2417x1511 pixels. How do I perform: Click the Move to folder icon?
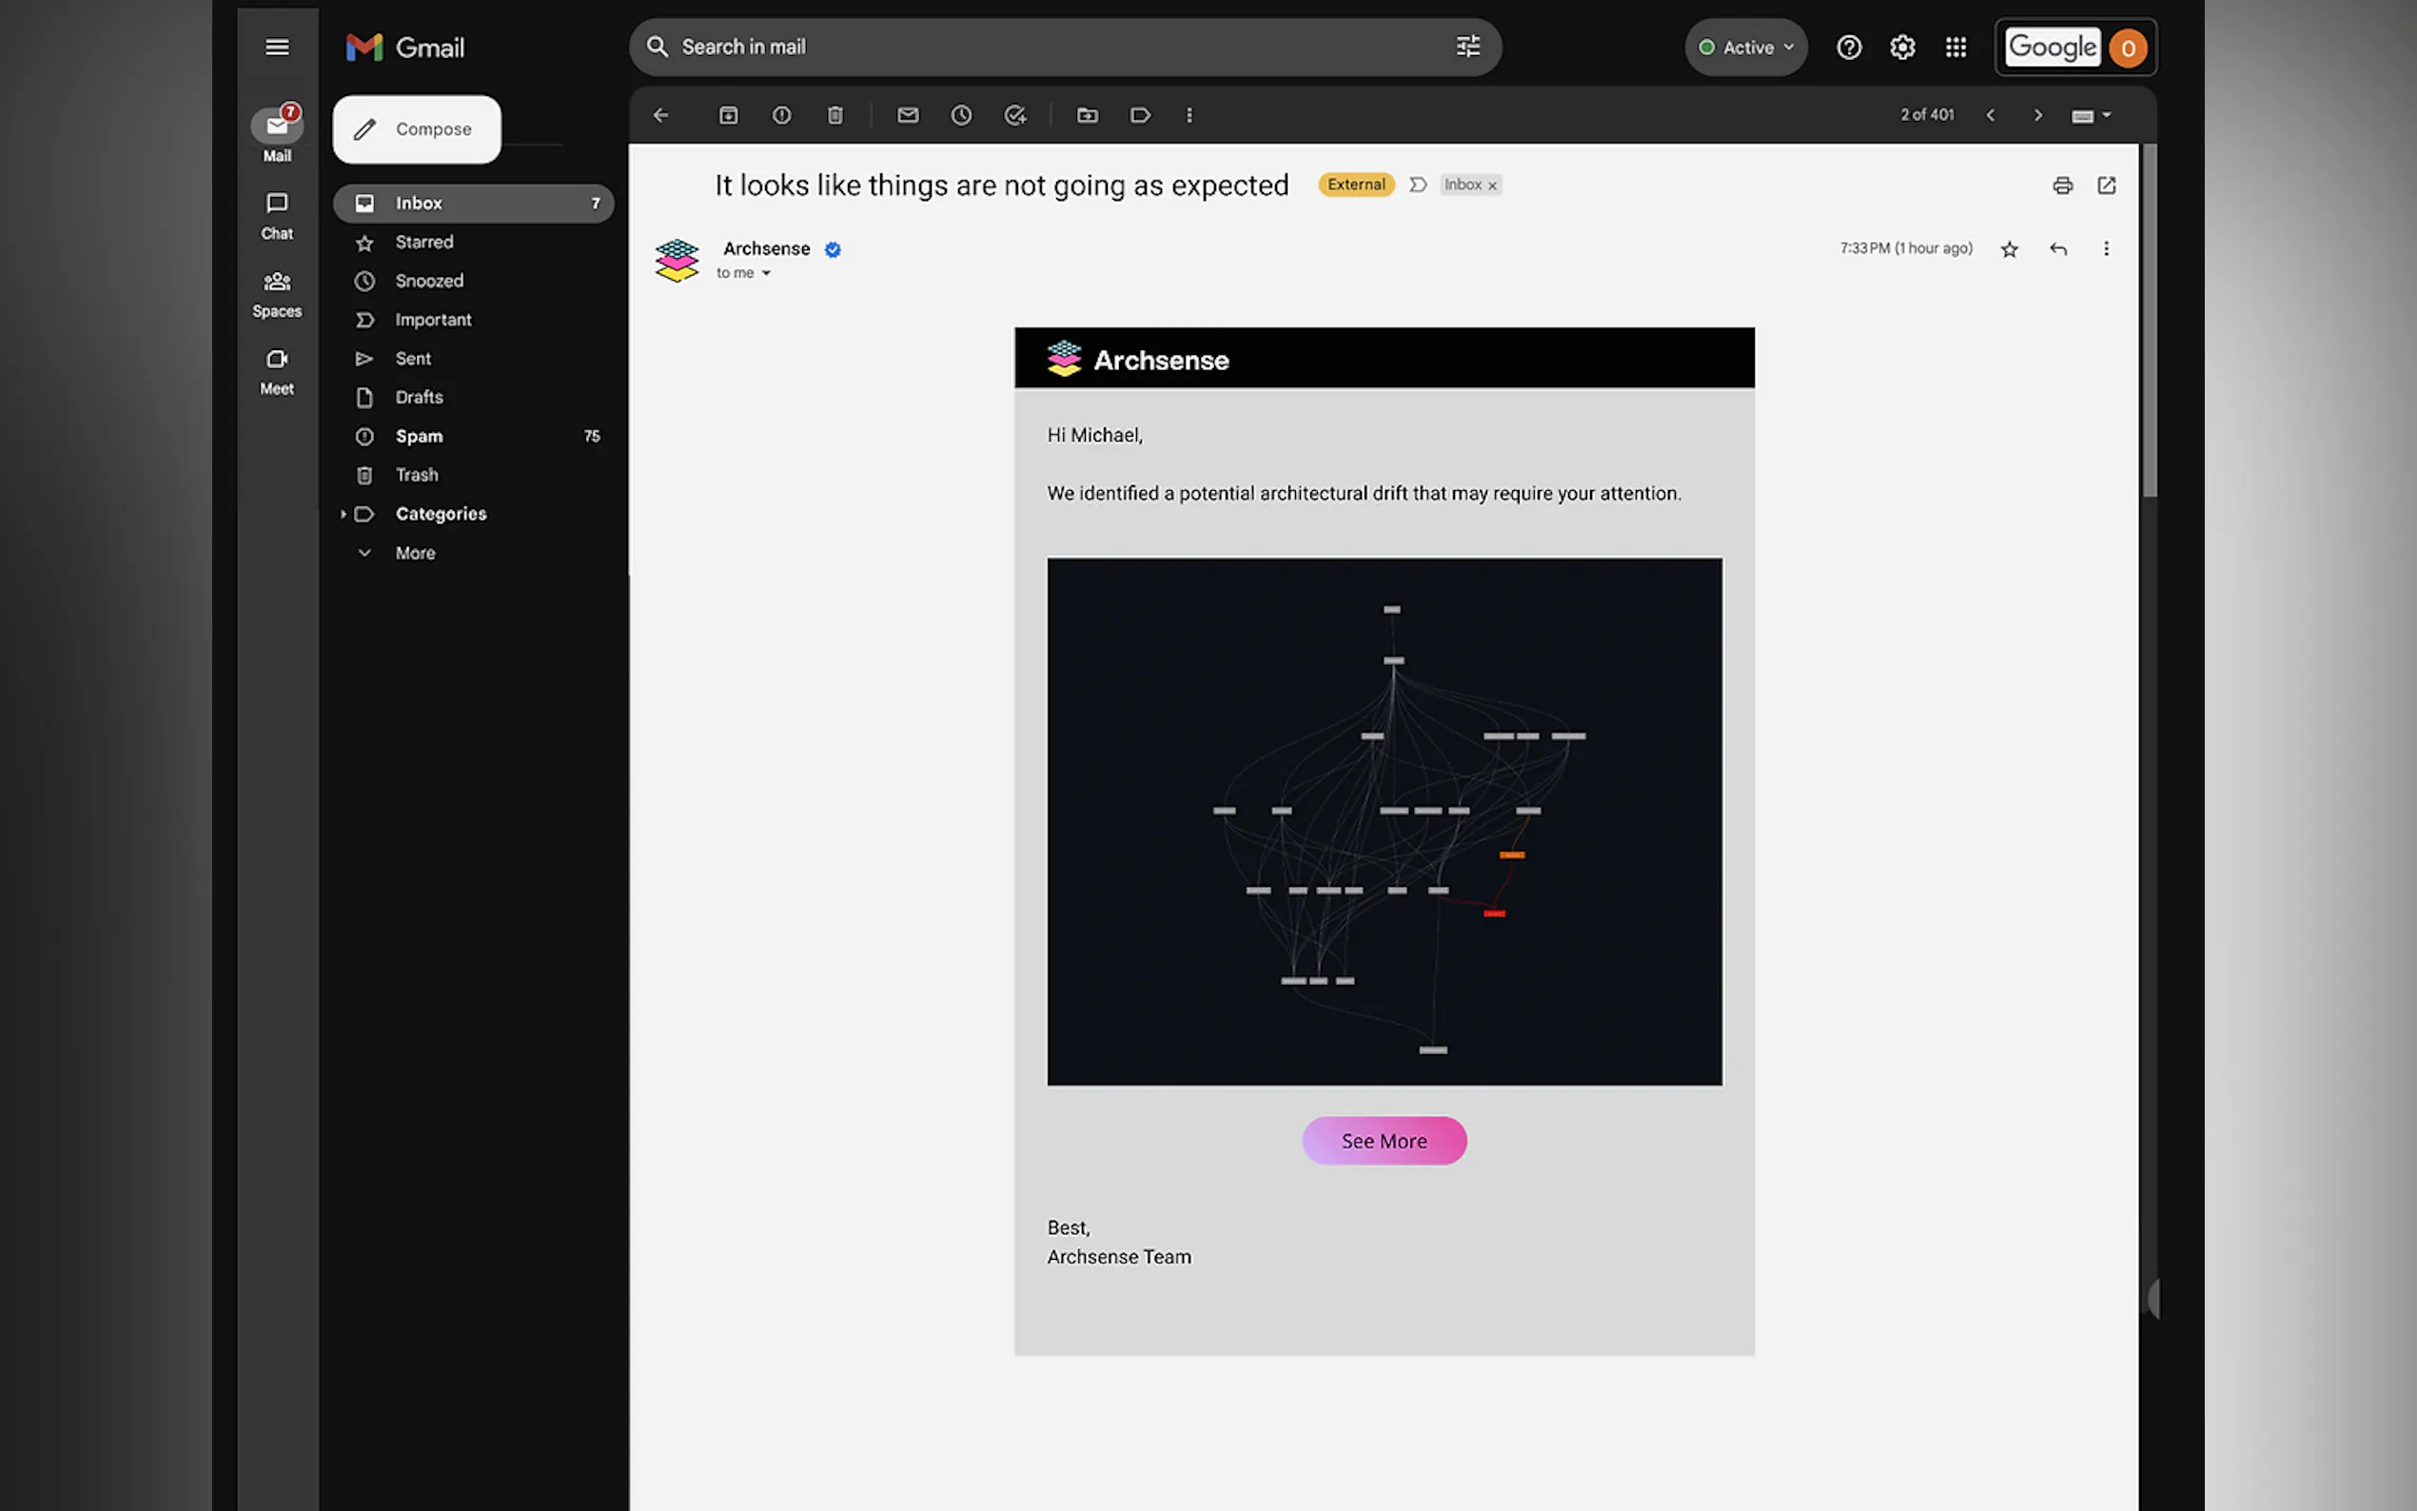pyautogui.click(x=1087, y=115)
